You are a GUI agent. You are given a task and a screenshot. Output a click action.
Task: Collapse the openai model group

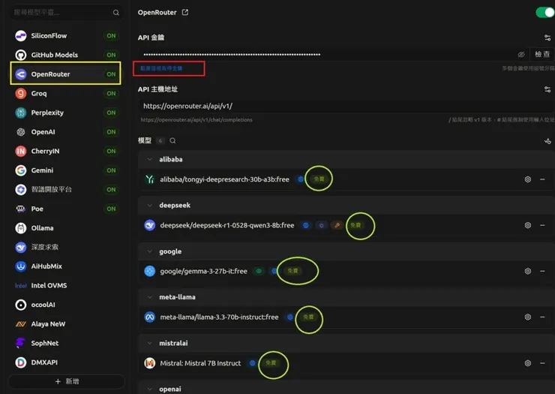coord(150,389)
